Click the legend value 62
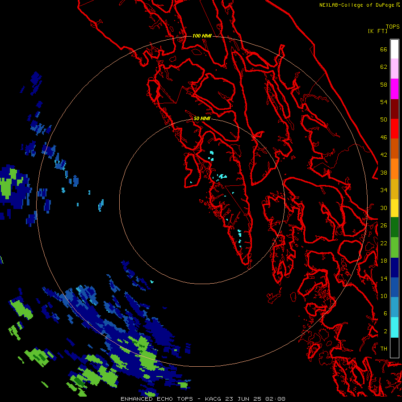Viewport: 402px width, 402px height. [x=384, y=67]
